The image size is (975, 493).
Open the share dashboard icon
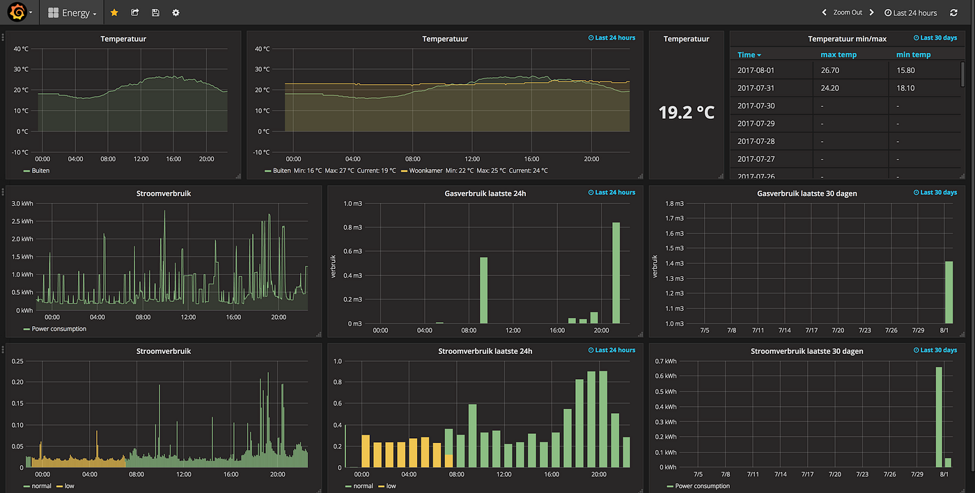[135, 13]
